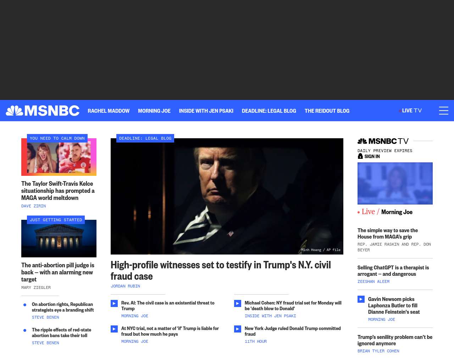This screenshot has height=363, width=454.
Task: Open 'ripple effects of red-state abortion bans' story
Action: (61, 333)
